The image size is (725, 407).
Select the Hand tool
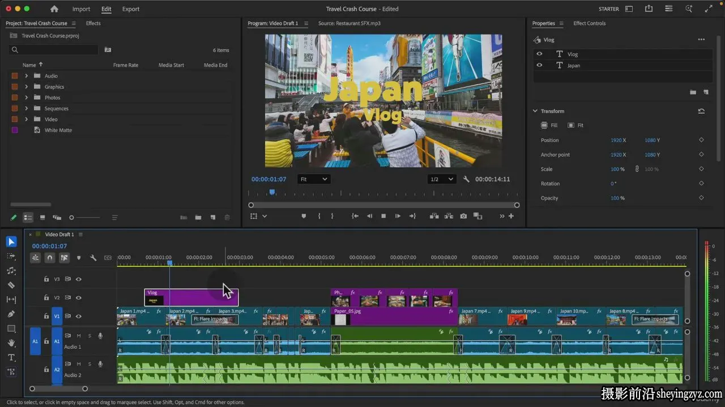(11, 343)
